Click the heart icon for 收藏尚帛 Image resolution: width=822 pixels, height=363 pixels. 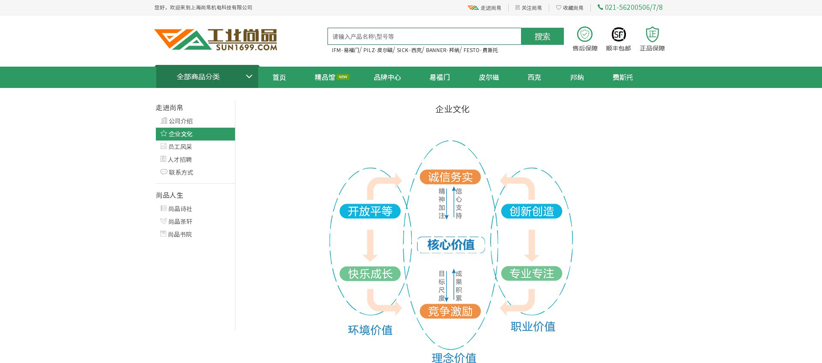pos(558,8)
